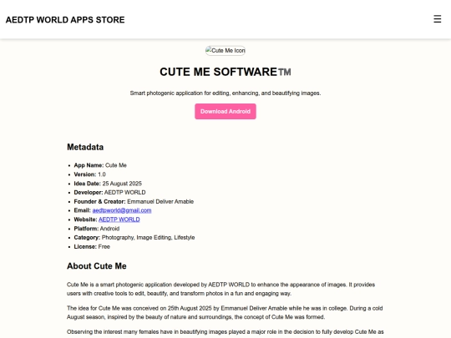Open the hamburger menu icon
This screenshot has height=338, width=451.
tap(437, 19)
